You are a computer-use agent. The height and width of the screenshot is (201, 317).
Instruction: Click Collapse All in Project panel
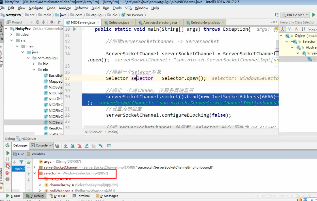click(x=43, y=22)
